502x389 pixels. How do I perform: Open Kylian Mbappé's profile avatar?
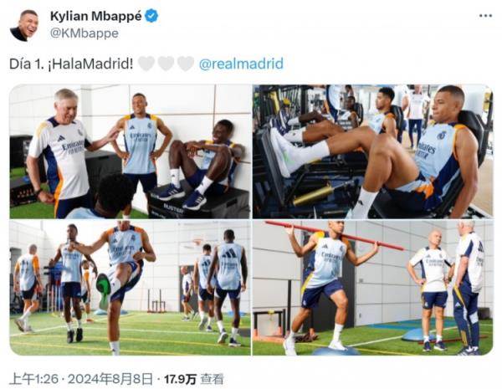click(x=24, y=25)
